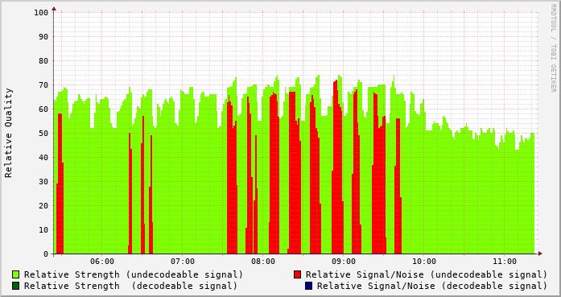The image size is (561, 297).
Task: Click the x-axis arrowhead at right end
Action: [540, 254]
